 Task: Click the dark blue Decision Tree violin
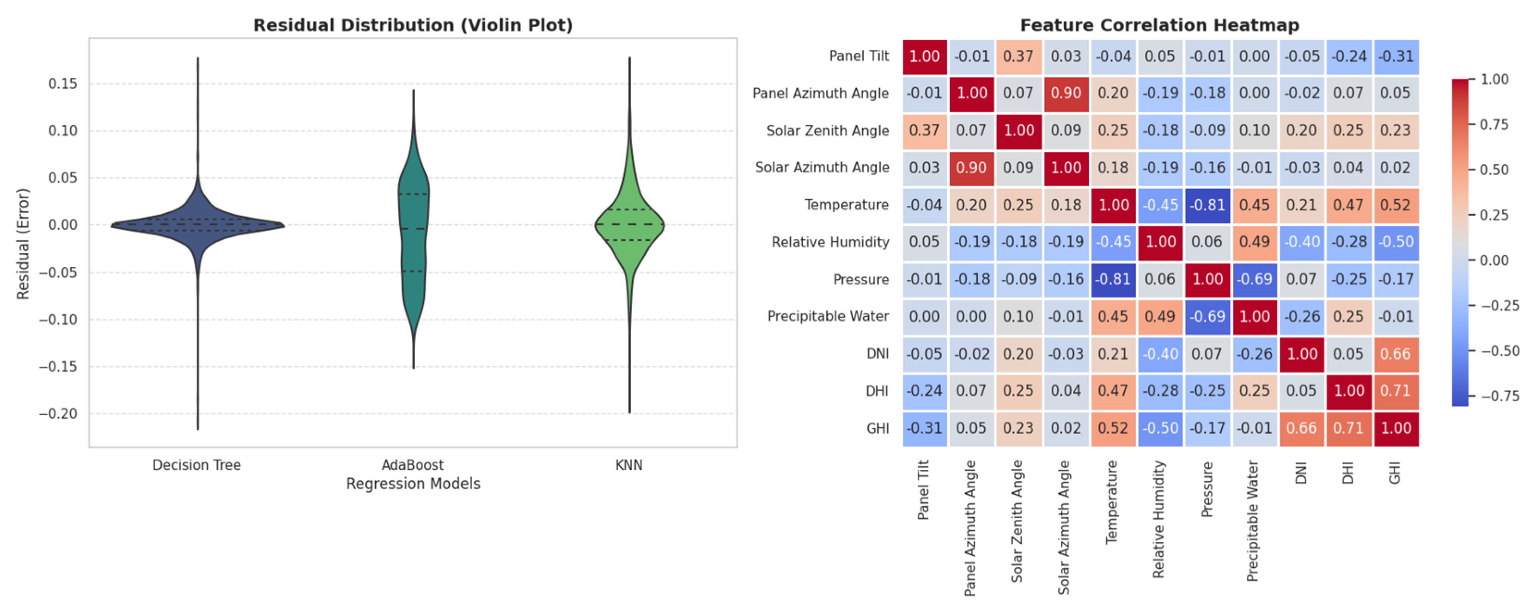pyautogui.click(x=197, y=226)
